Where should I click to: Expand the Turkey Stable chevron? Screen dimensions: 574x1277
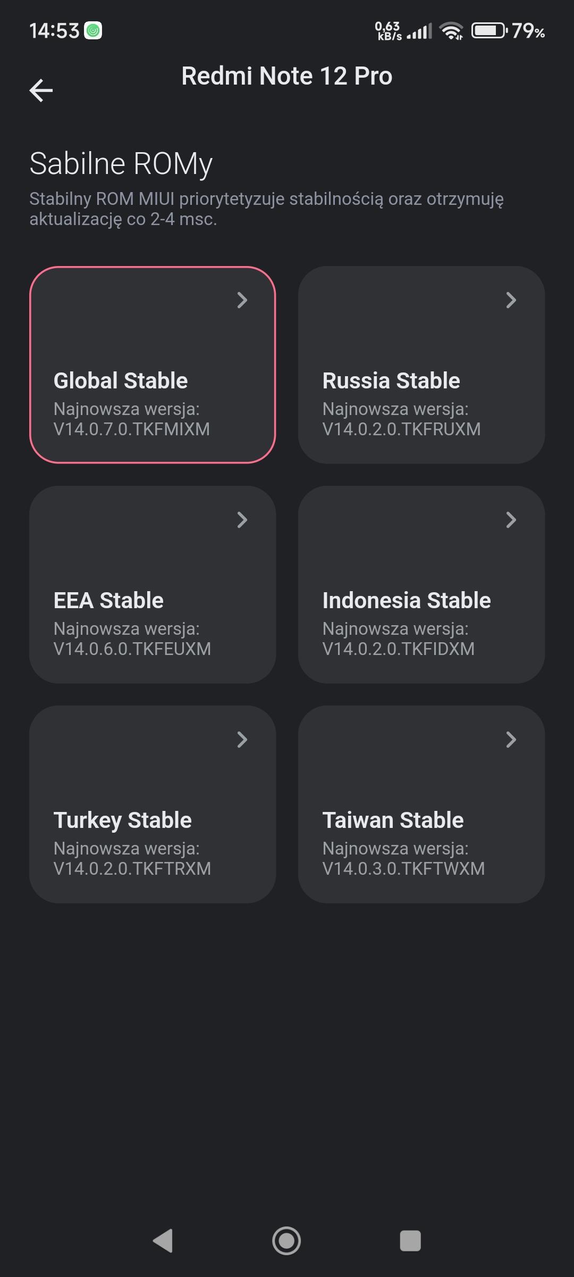pos(242,740)
